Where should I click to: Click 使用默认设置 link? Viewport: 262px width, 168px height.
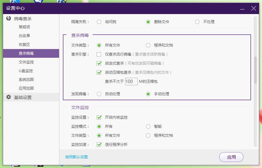point(77,157)
